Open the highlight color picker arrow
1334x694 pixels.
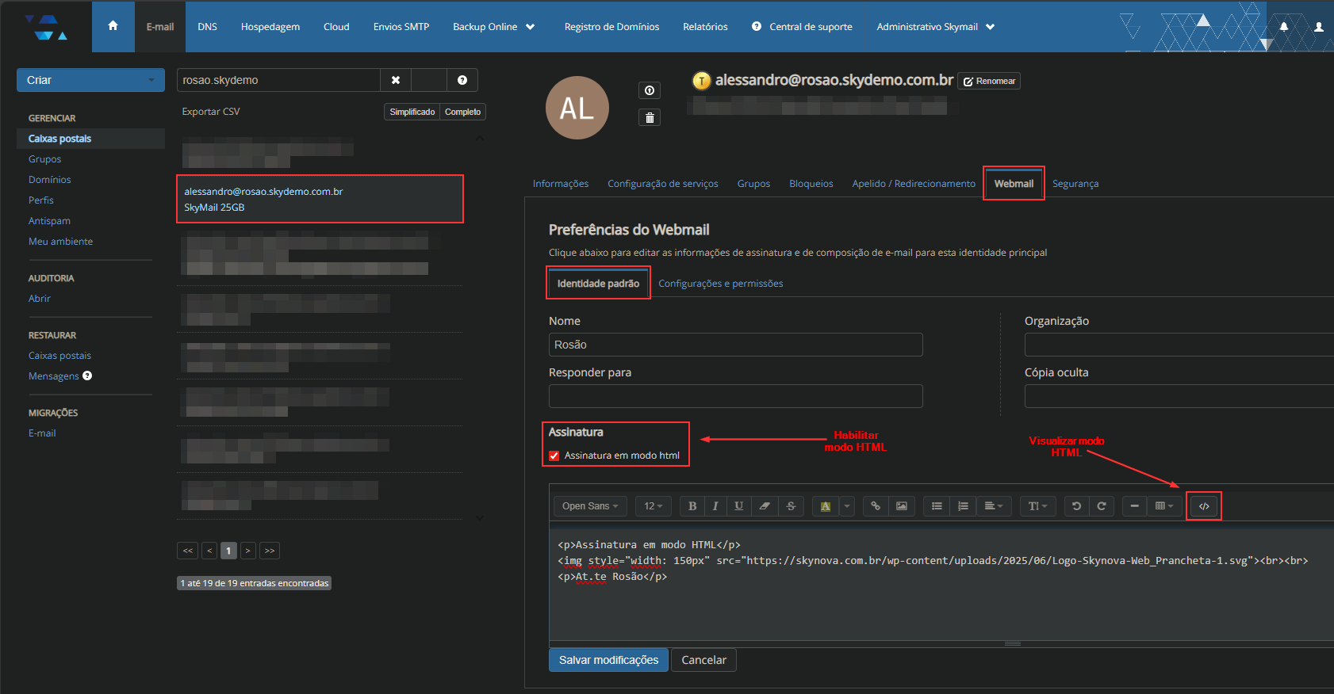point(847,506)
